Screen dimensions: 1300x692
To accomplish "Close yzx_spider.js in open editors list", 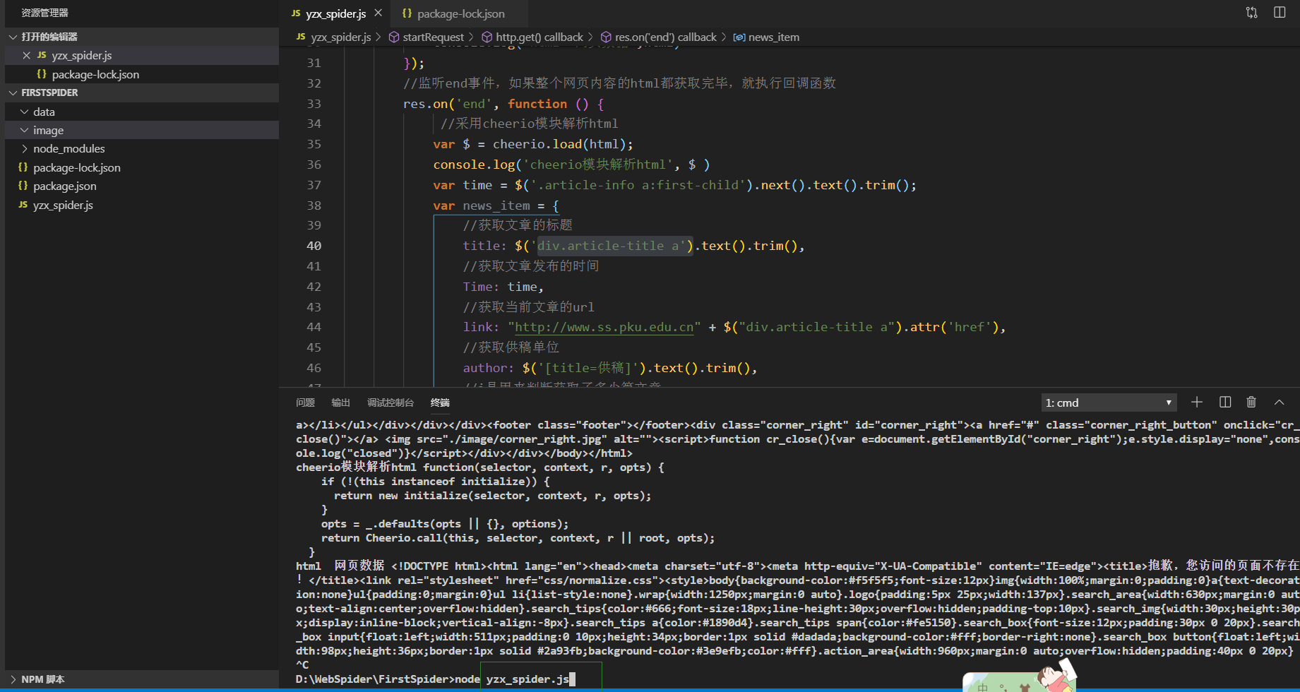I will pos(26,55).
